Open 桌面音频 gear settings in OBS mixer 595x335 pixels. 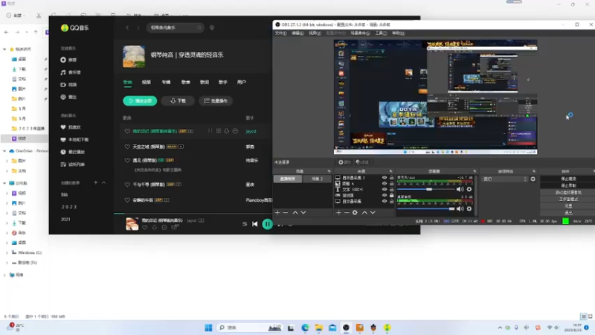coord(469,208)
